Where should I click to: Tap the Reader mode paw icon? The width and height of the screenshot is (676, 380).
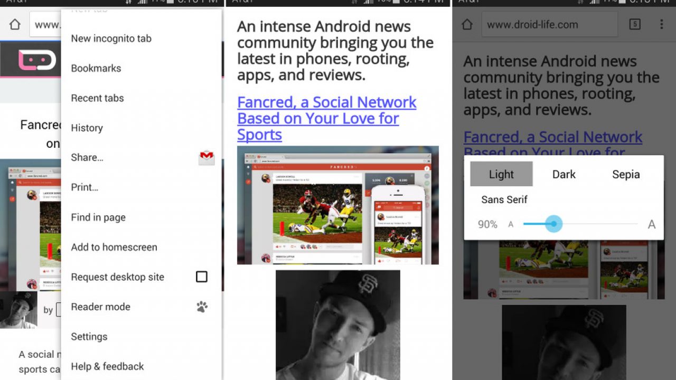(x=202, y=307)
